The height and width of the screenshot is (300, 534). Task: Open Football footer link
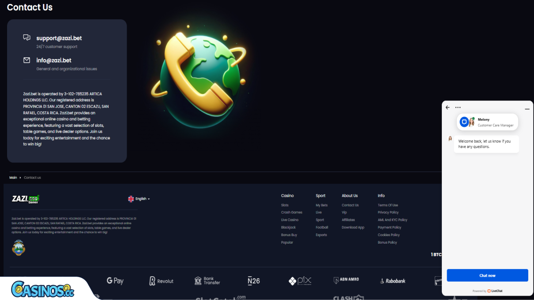pos(322,227)
